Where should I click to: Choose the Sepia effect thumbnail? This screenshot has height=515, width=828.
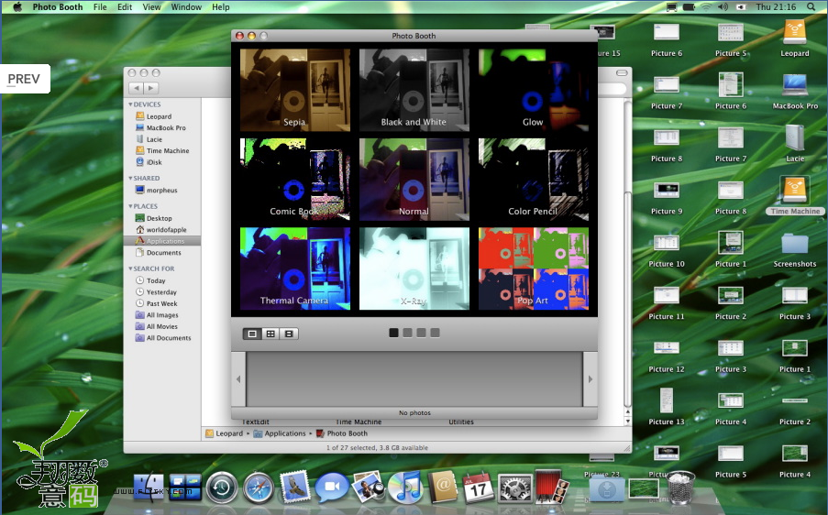(294, 90)
